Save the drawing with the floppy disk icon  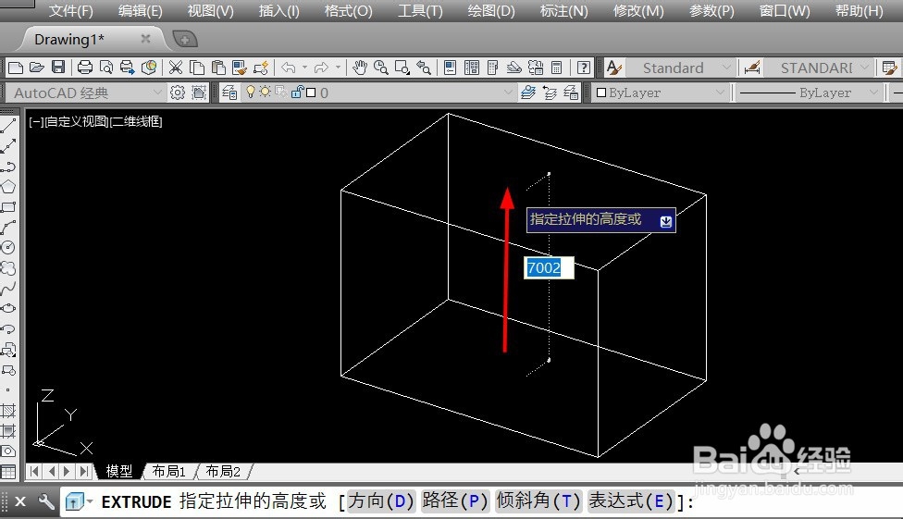pos(58,68)
